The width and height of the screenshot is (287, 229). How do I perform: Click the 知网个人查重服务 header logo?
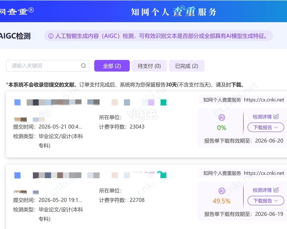(x=174, y=11)
